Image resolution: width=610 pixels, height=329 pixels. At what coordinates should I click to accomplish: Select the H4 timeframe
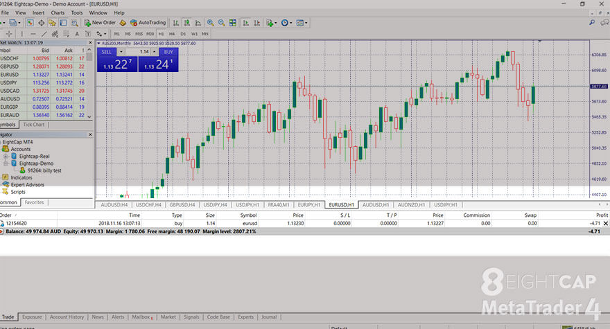coord(172,34)
